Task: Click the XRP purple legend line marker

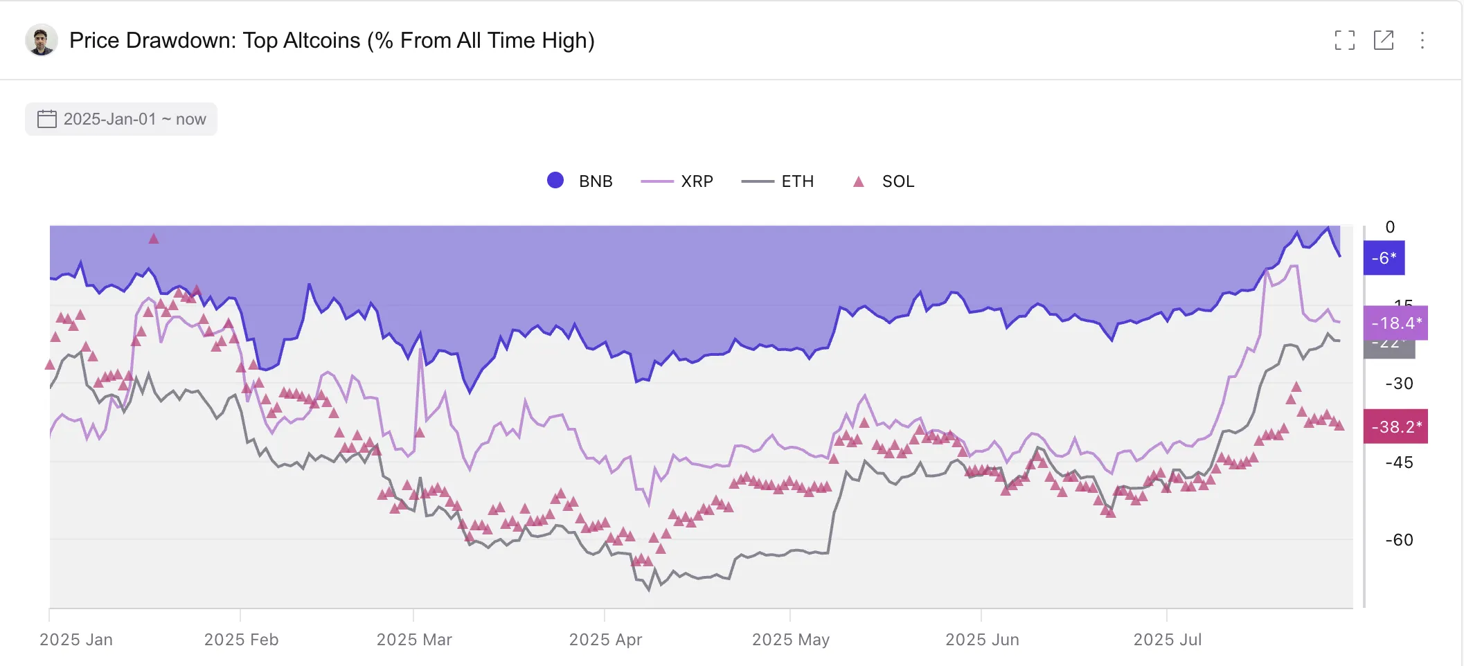Action: point(657,181)
